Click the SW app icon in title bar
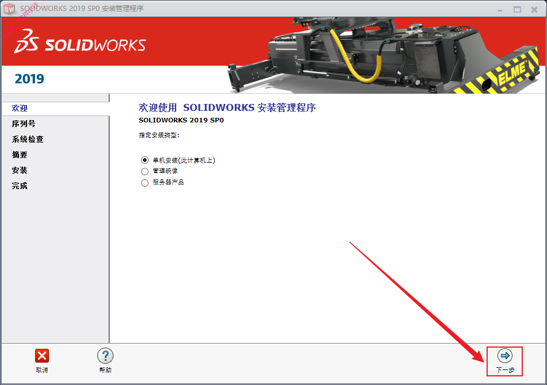The height and width of the screenshot is (385, 547). (9, 9)
